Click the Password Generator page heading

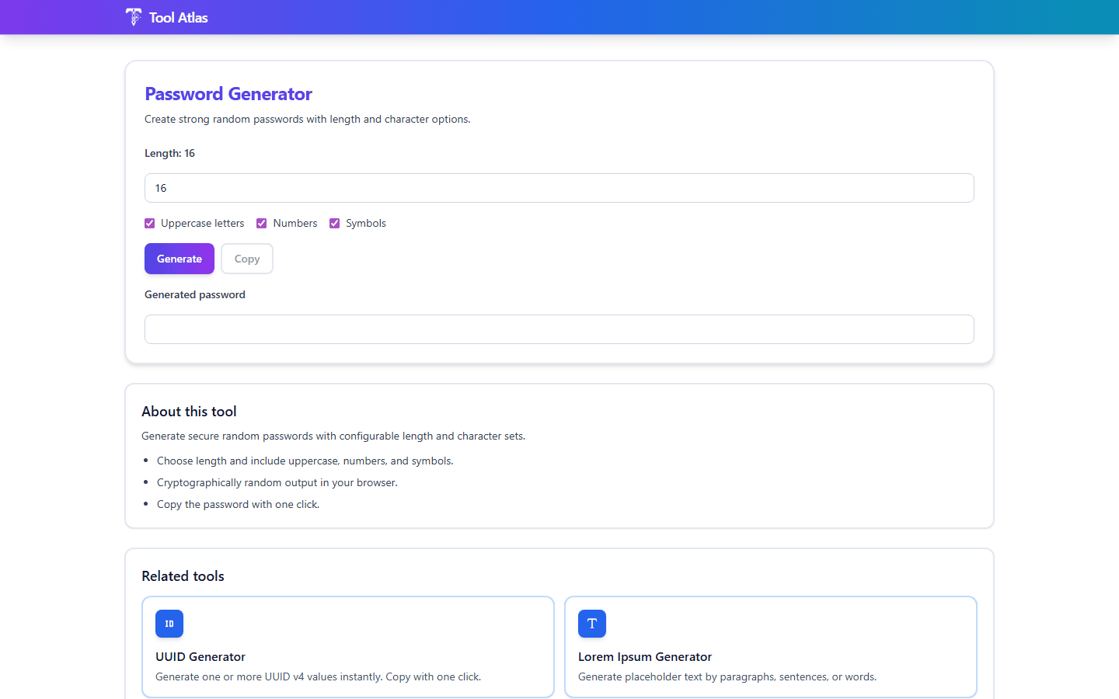coord(228,93)
